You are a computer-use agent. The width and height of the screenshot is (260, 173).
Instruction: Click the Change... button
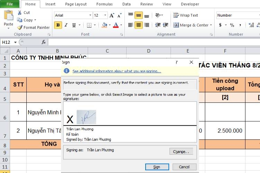click(181, 152)
